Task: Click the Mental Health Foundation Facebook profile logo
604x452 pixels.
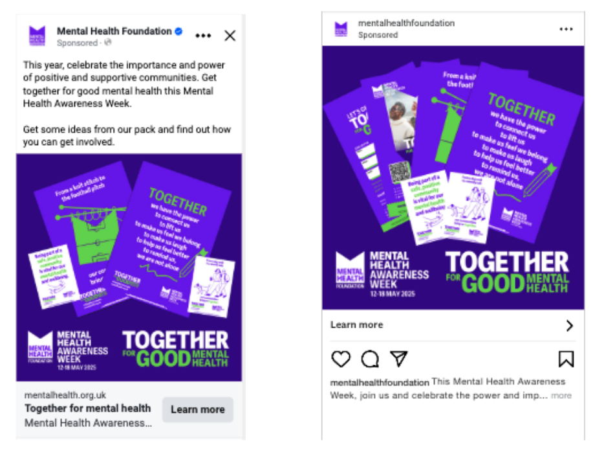Action: tap(38, 36)
